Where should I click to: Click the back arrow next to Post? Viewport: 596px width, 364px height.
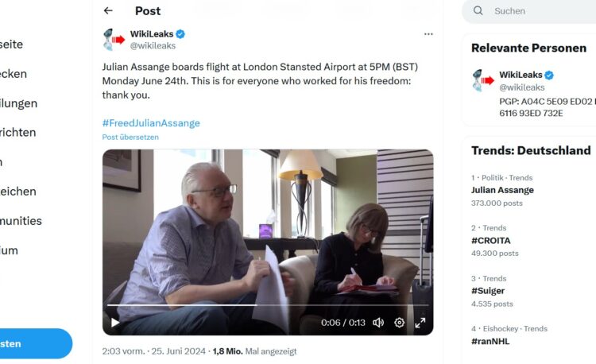point(108,11)
